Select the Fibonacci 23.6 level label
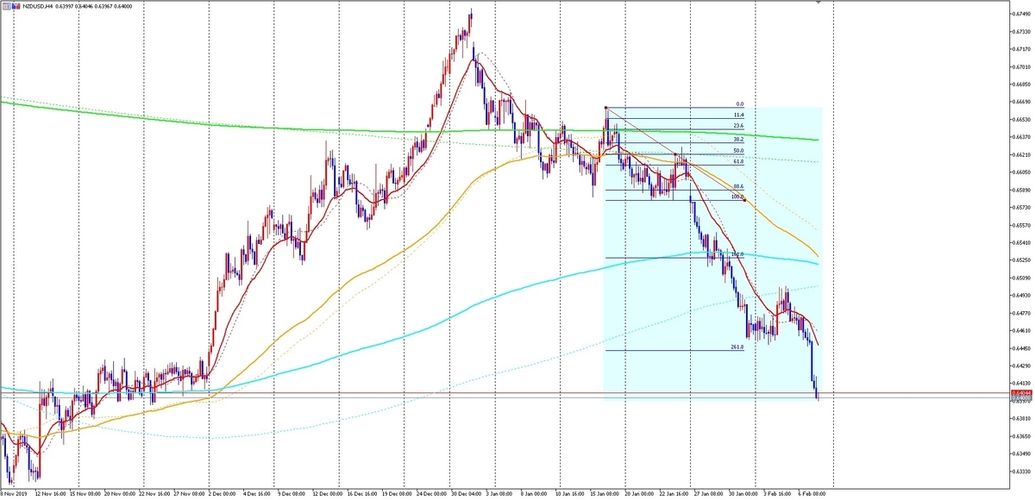The width and height of the screenshot is (1035, 500). point(738,126)
